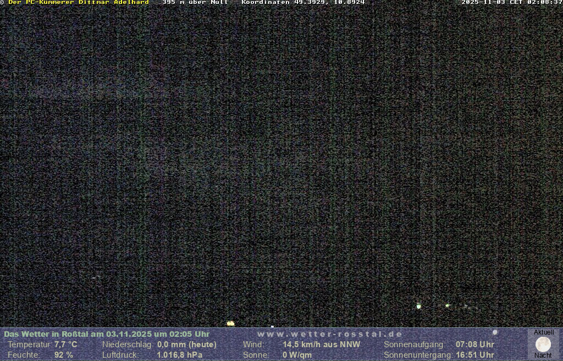Click the small moon phase dot icon

point(495,332)
